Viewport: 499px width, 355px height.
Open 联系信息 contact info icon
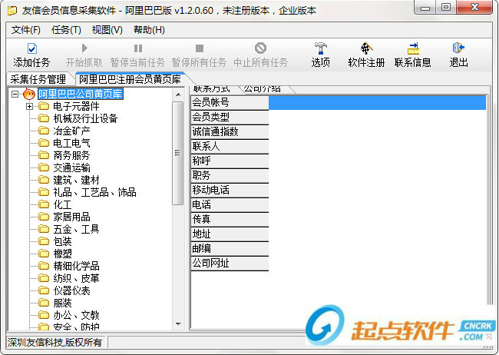coord(413,48)
